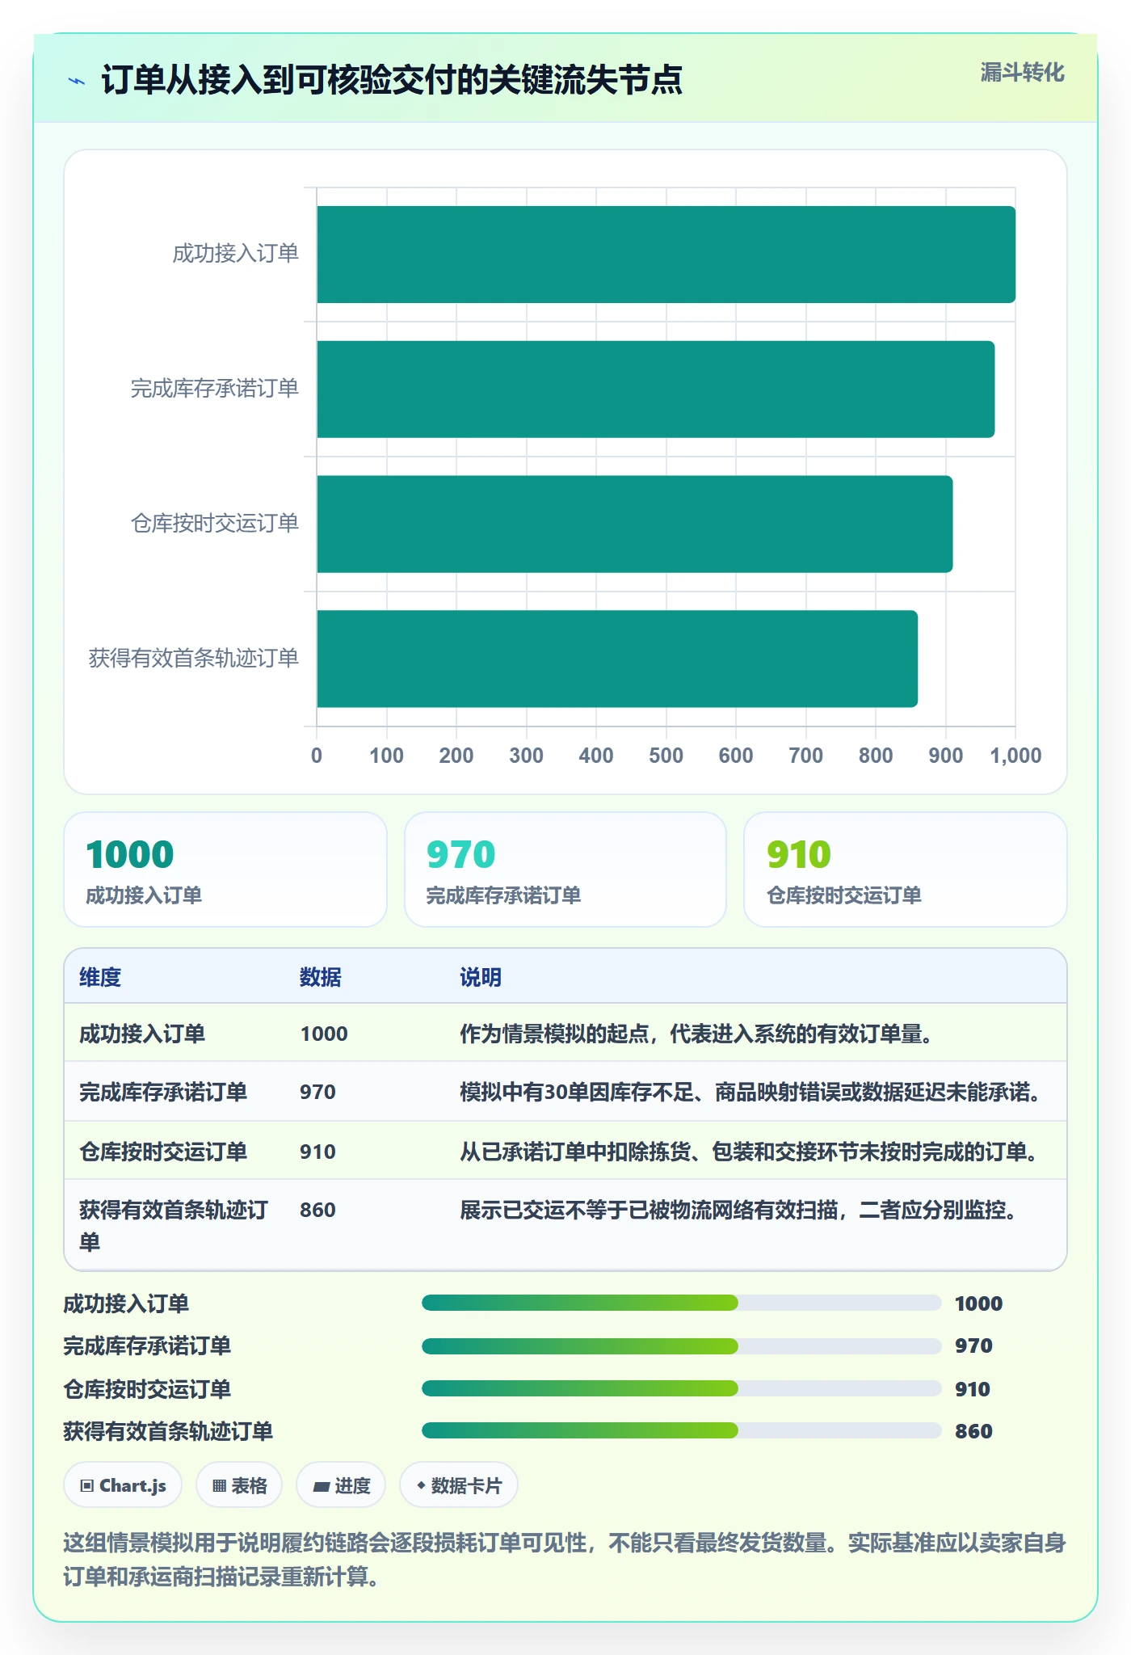Select the 仓库按时交运订单 table row cell
Screen dimensions: 1131x1655
(x=163, y=1152)
